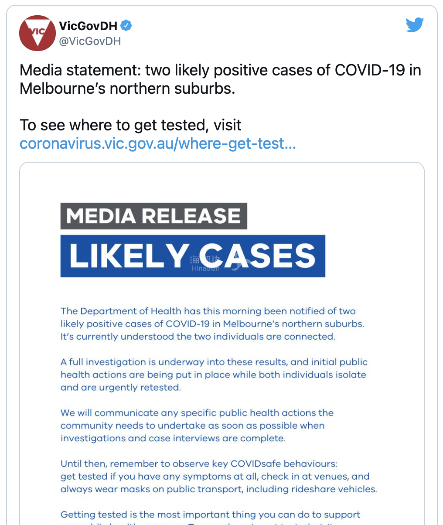Click paragraph starting 'A full investigation'
Image resolution: width=443 pixels, height=525 pixels.
(x=214, y=375)
